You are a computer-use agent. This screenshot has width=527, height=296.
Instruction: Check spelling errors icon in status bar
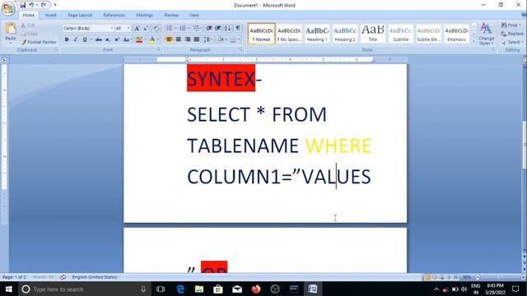(63, 277)
